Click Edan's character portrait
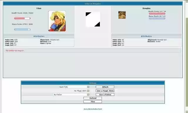 (57, 21)
